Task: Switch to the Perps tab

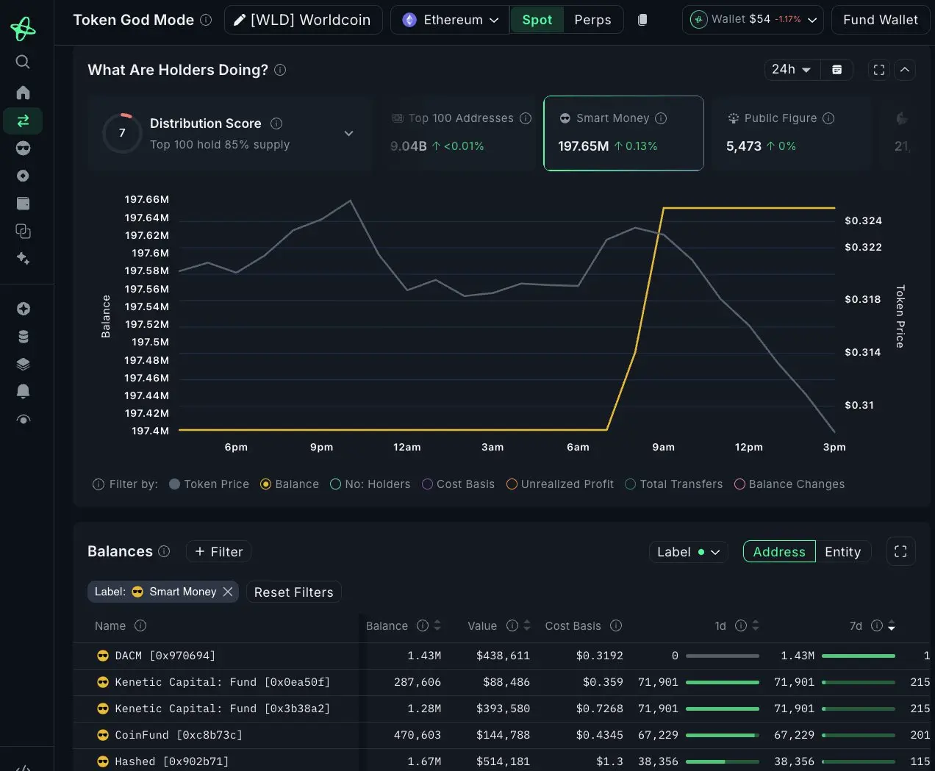Action: pyautogui.click(x=592, y=20)
